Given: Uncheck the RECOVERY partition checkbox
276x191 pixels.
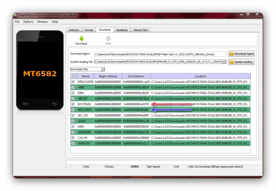Looking at the screenshot, I should 73,110.
